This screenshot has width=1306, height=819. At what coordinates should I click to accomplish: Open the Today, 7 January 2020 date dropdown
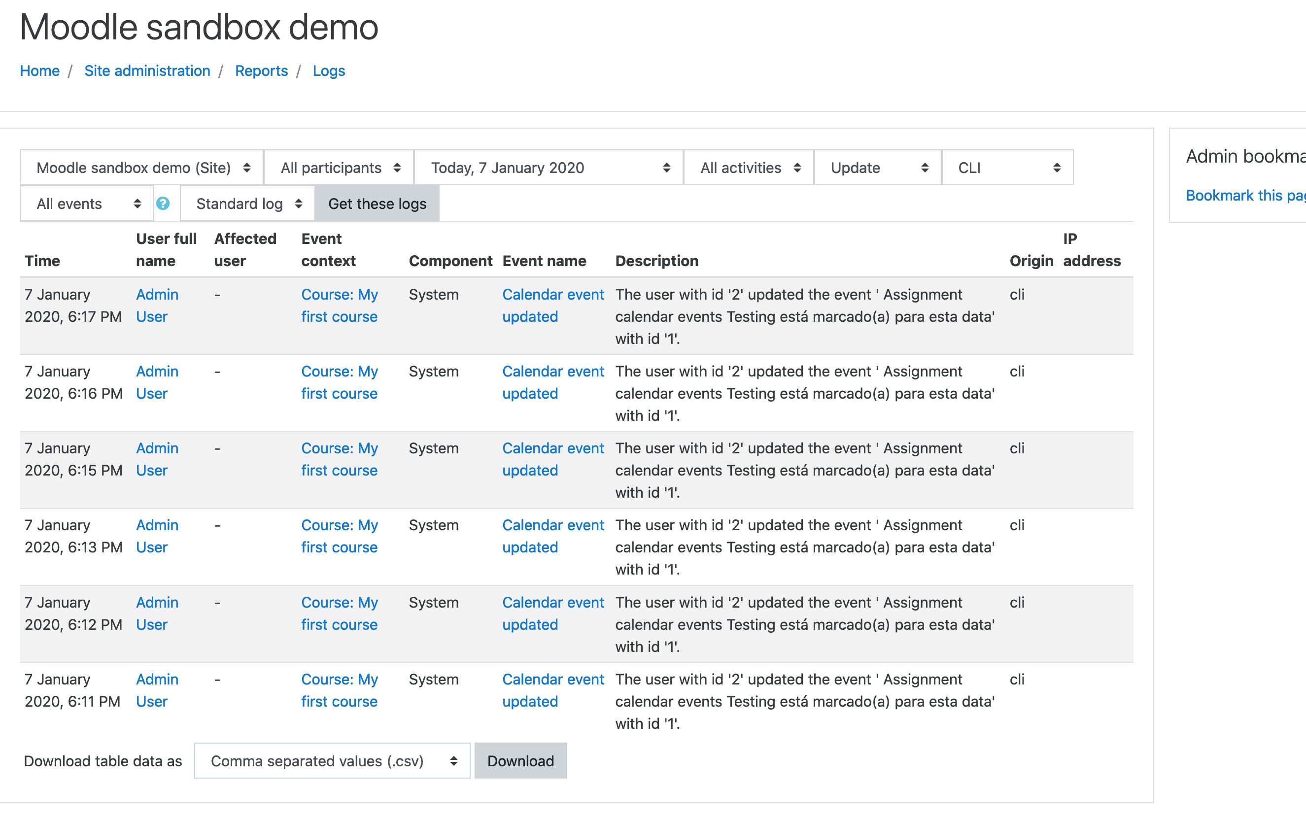click(549, 168)
